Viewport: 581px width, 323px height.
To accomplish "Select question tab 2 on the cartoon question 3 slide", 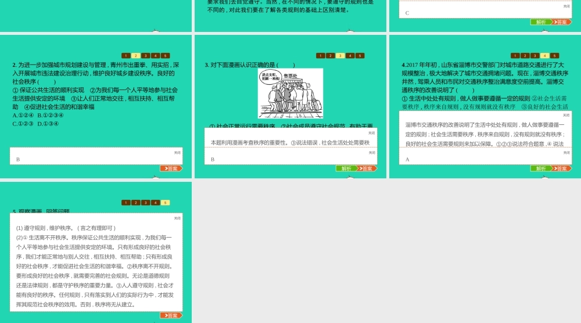I will tap(331, 56).
